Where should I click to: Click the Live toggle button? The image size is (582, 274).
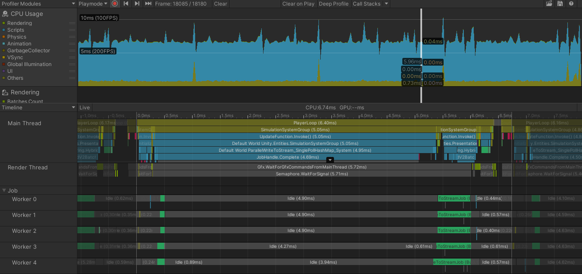pos(84,107)
